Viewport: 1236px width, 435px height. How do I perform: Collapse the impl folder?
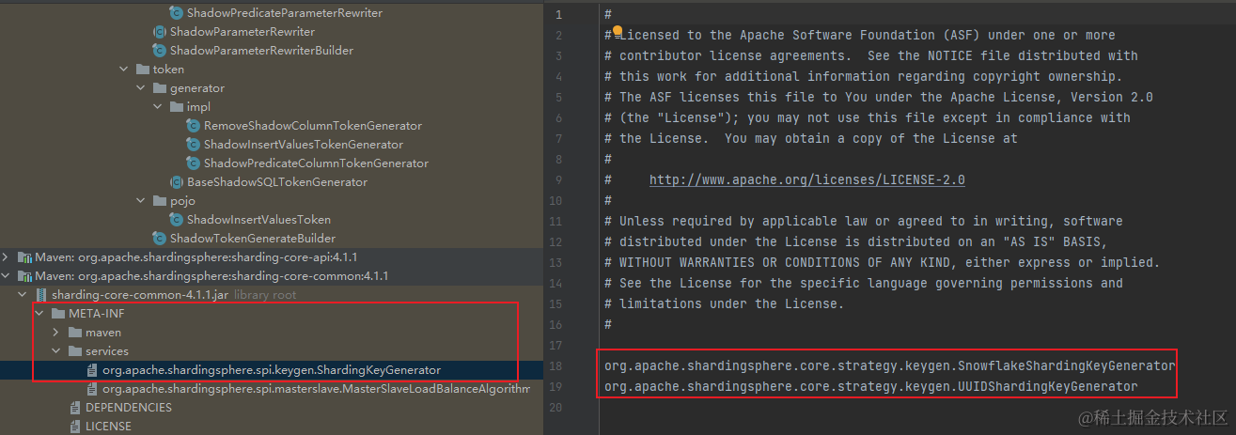[158, 106]
